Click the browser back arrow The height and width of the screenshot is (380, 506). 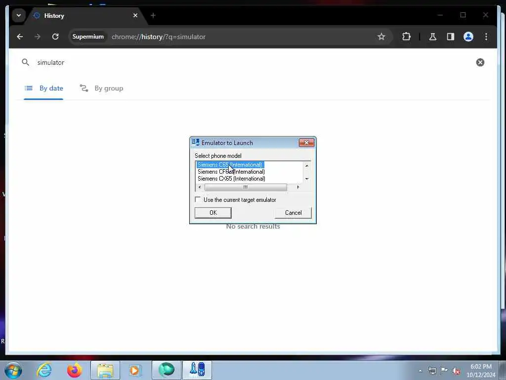(x=20, y=37)
